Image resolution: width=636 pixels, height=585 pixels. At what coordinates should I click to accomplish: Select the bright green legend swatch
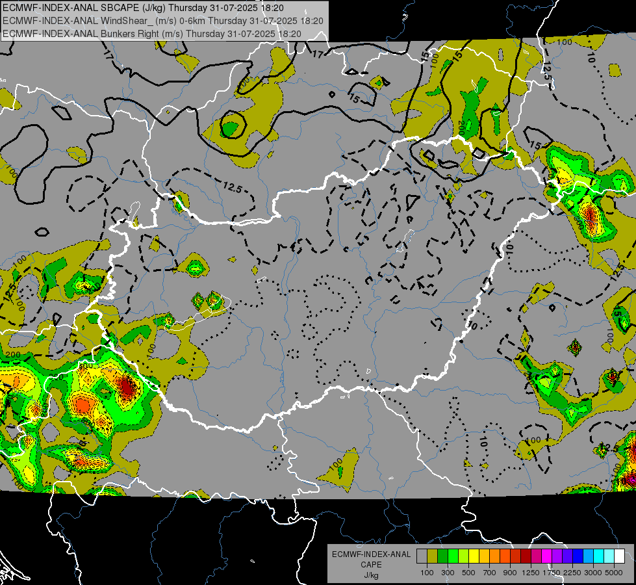453,556
